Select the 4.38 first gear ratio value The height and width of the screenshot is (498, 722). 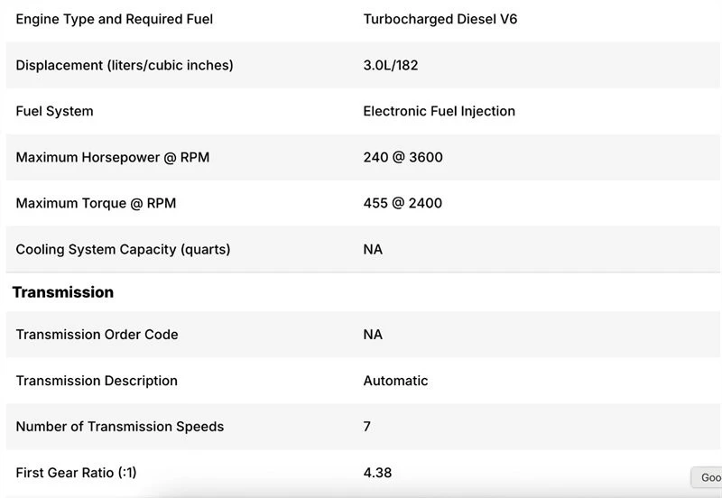click(x=377, y=473)
